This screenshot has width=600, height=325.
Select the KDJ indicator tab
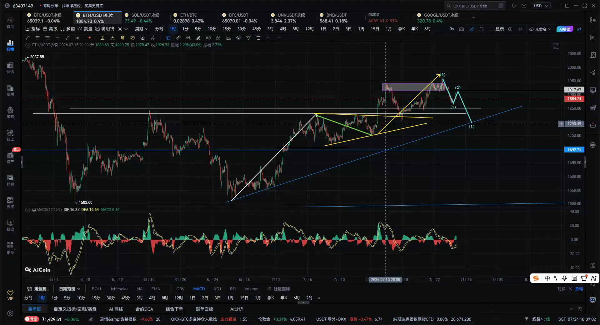pos(217,289)
